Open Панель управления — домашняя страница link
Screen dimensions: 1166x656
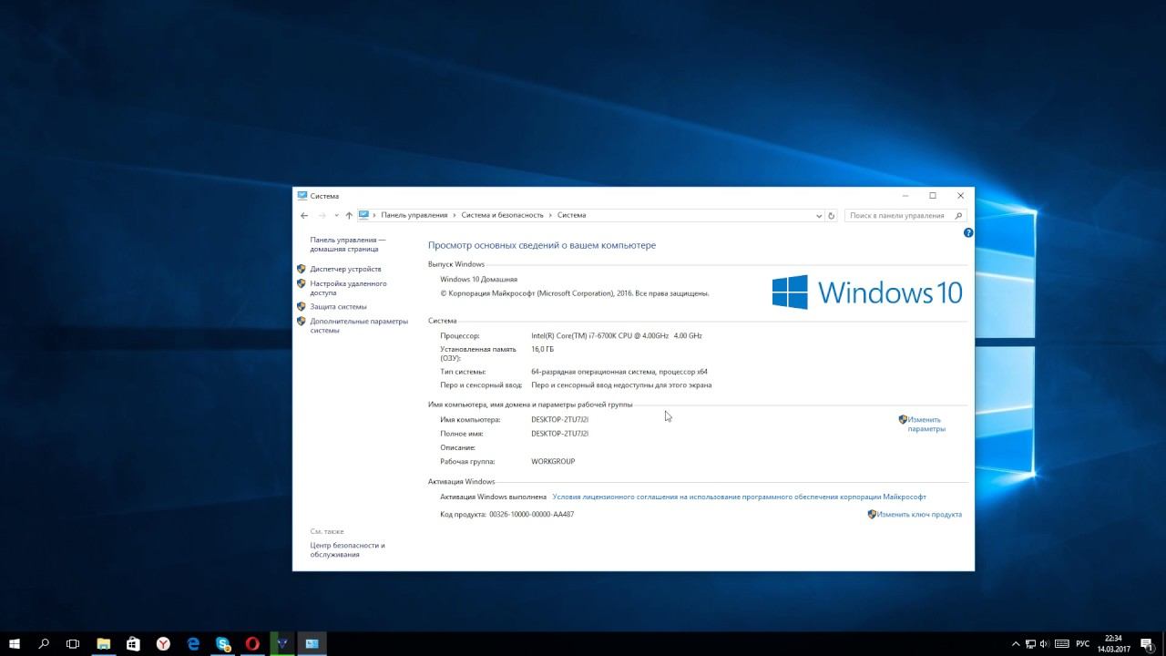point(348,244)
